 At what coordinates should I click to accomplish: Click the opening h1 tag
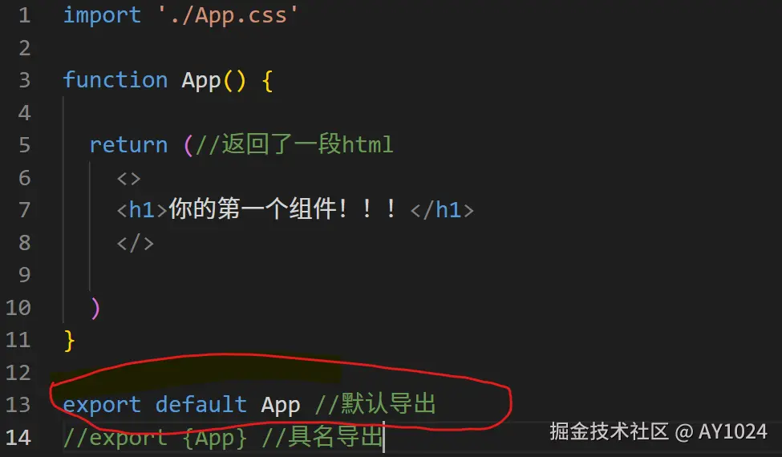click(142, 210)
